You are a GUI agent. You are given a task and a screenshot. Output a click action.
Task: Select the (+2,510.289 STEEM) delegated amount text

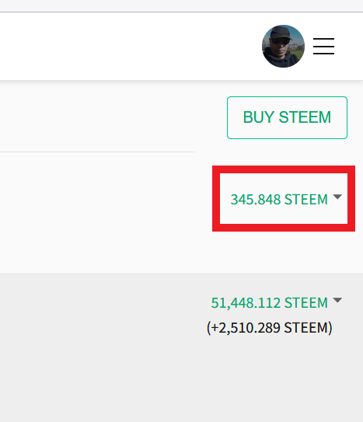(270, 327)
